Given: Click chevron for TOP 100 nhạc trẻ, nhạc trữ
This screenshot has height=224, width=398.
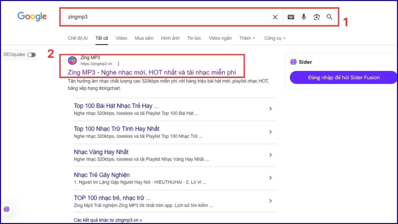Looking at the screenshot, I should [x=271, y=201].
